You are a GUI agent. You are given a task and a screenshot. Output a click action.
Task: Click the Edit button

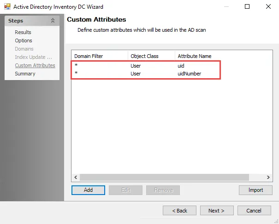pyautogui.click(x=125, y=190)
